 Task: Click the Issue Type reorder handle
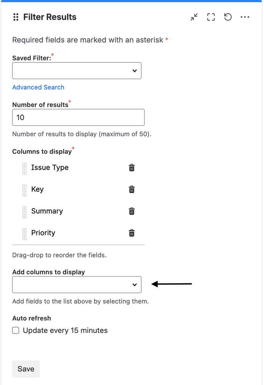[x=25, y=168]
